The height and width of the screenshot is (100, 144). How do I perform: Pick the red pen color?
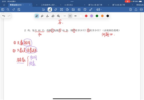tap(86, 16)
